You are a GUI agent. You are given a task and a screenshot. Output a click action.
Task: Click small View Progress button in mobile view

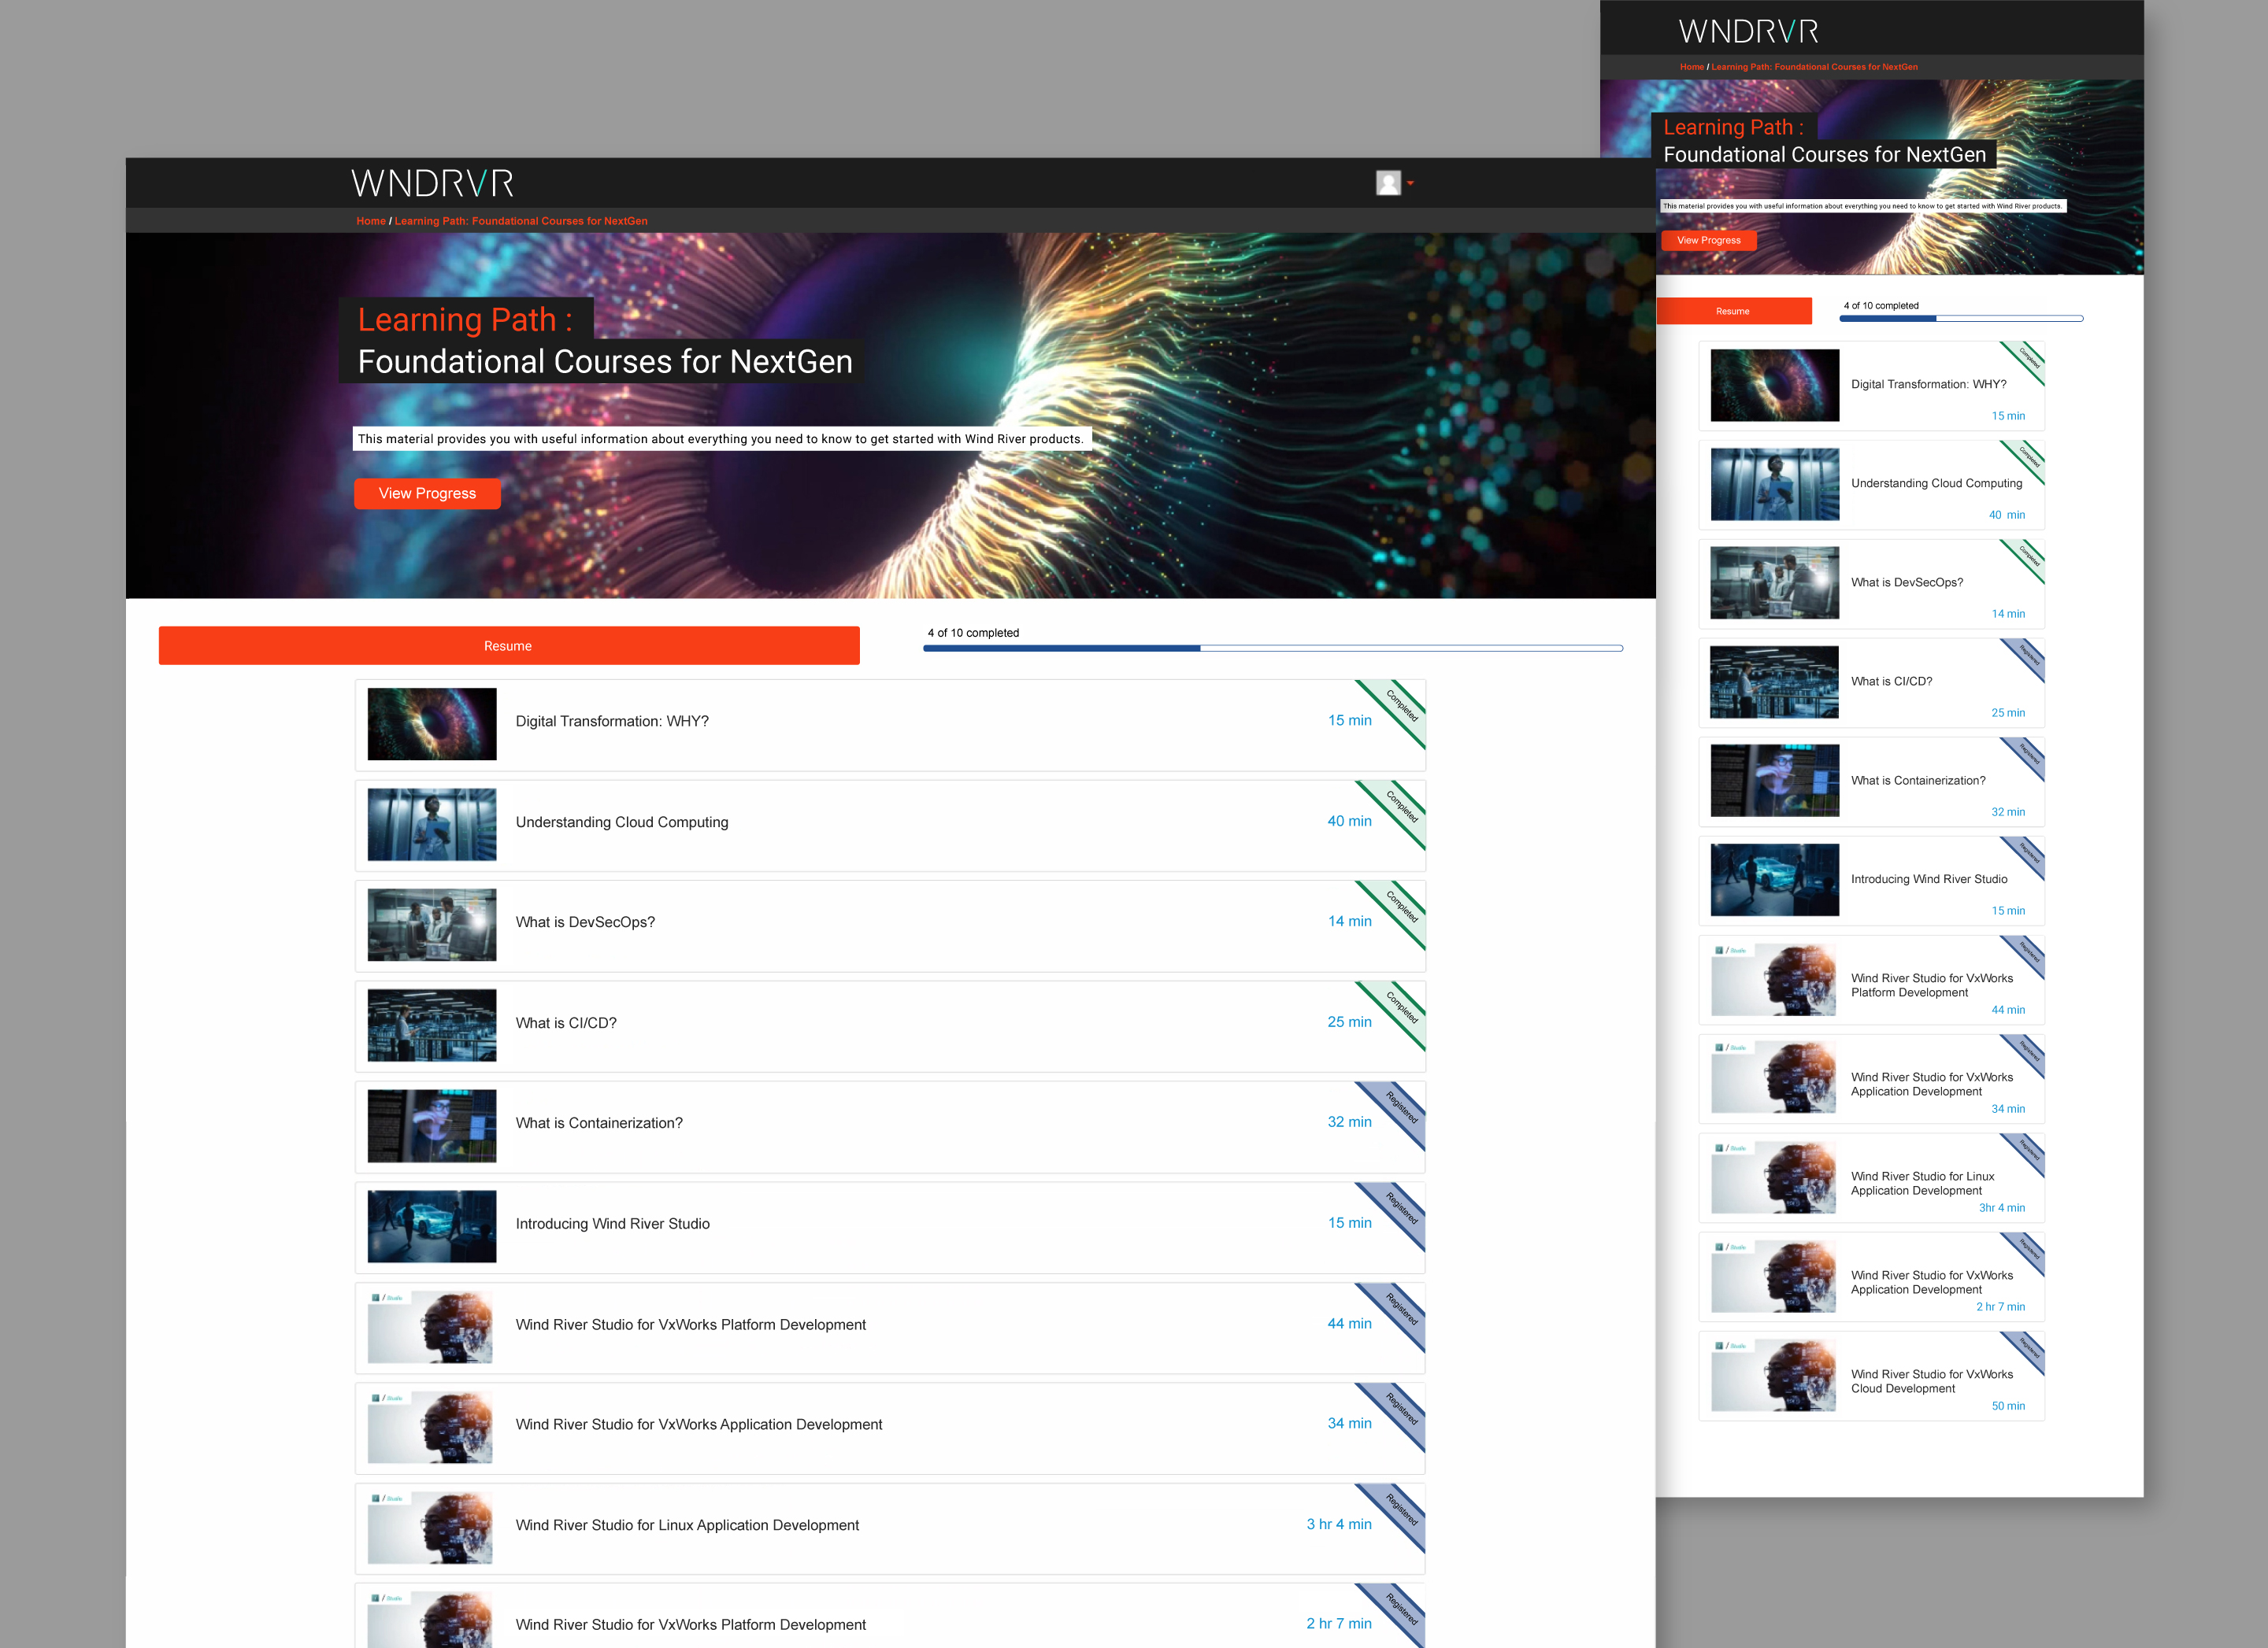click(x=1708, y=241)
